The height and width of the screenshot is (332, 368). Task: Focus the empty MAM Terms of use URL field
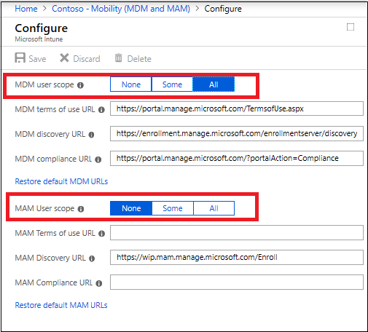[x=237, y=232]
